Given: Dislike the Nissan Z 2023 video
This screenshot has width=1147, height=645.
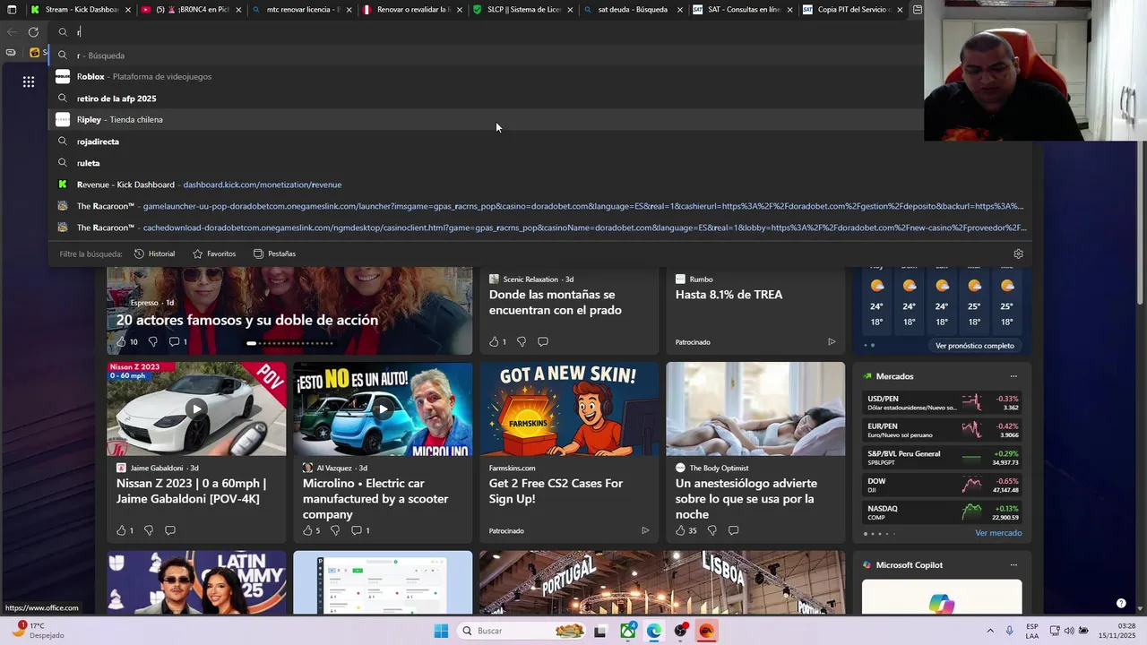Looking at the screenshot, I should (x=149, y=530).
